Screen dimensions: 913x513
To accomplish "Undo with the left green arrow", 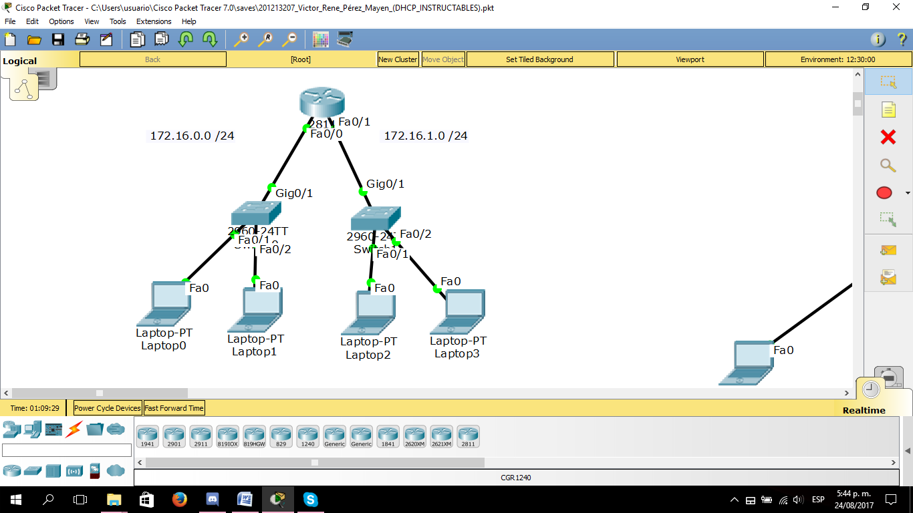I will pos(185,39).
